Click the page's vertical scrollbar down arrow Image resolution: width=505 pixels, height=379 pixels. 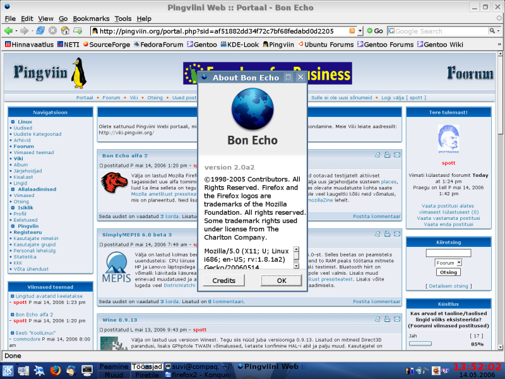tap(500, 347)
